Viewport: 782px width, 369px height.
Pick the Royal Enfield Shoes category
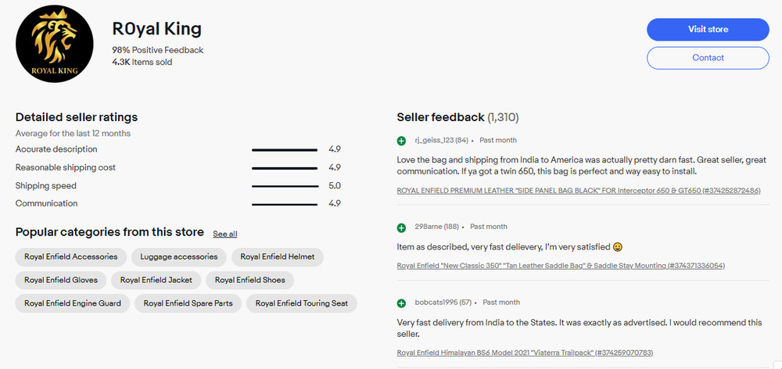point(250,280)
